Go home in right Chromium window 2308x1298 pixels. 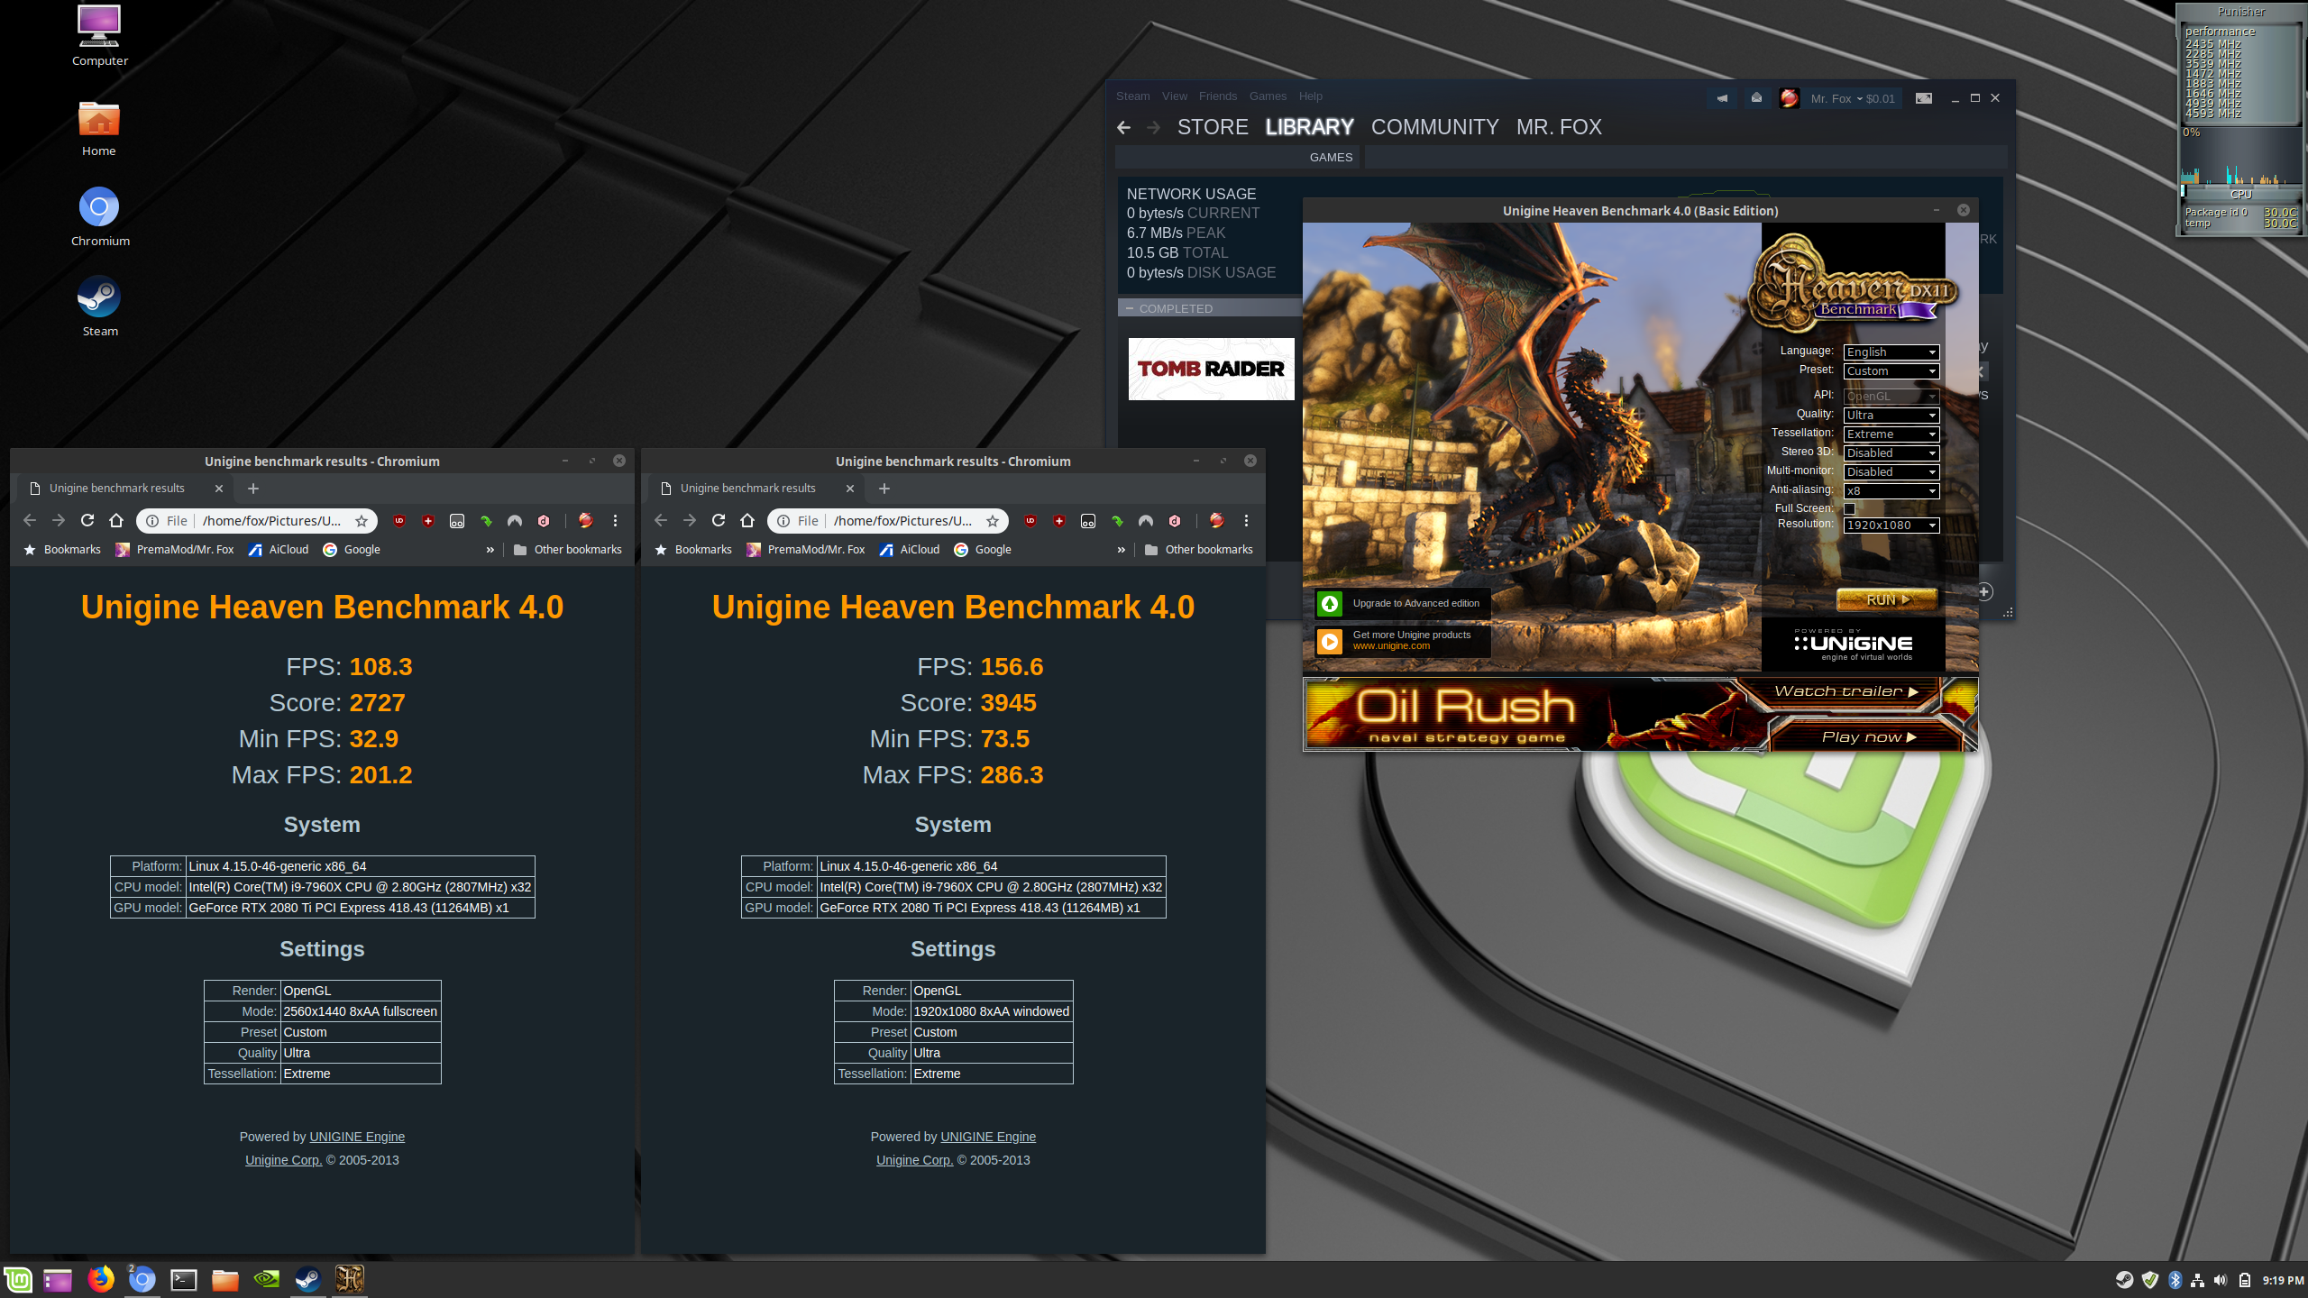pos(747,520)
